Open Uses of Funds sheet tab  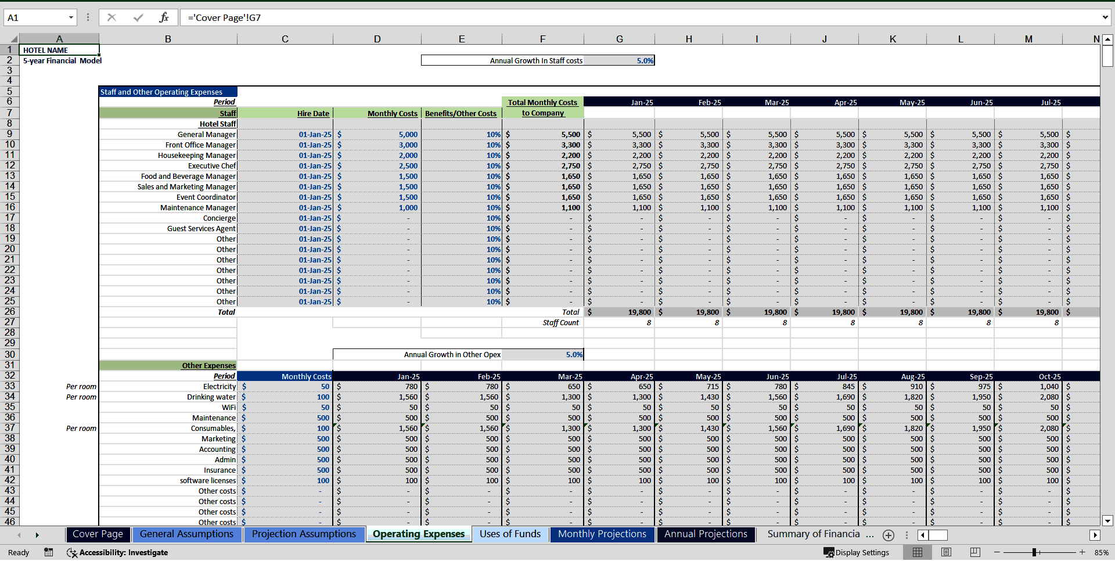click(x=510, y=534)
